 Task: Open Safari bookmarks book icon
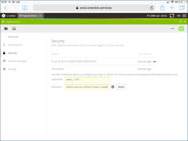(25, 8)
